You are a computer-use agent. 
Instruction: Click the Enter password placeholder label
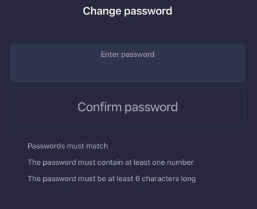point(127,55)
